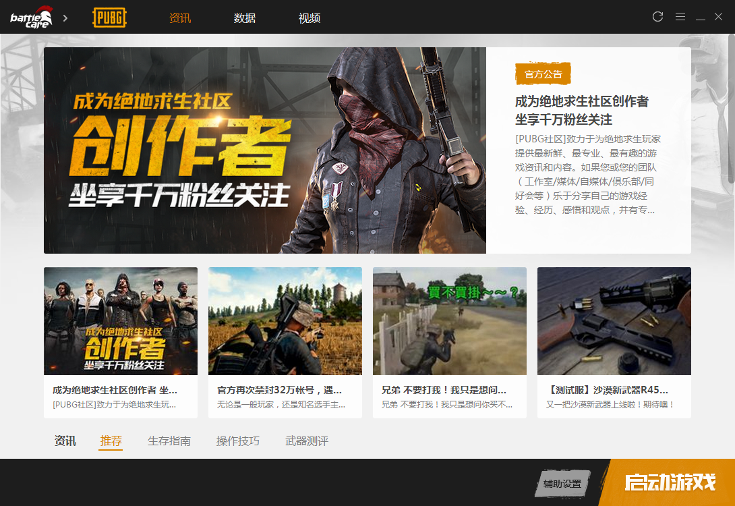This screenshot has height=506, width=735.
Task: Open the hamburger menu icon
Action: pyautogui.click(x=680, y=17)
